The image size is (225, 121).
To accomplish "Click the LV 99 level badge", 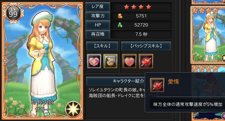I will tap(13, 13).
